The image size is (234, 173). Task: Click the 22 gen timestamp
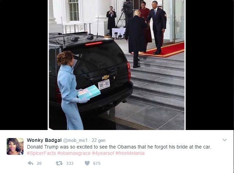[98, 140]
